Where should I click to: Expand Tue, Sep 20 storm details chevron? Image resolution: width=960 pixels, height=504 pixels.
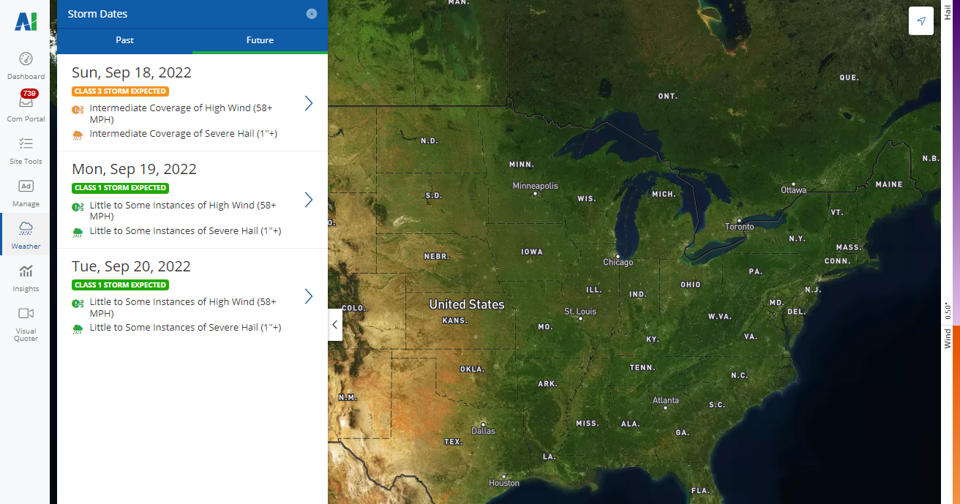pos(308,296)
